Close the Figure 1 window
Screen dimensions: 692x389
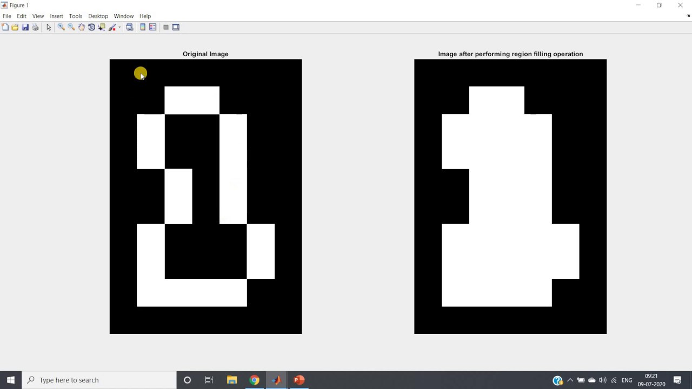(x=680, y=5)
